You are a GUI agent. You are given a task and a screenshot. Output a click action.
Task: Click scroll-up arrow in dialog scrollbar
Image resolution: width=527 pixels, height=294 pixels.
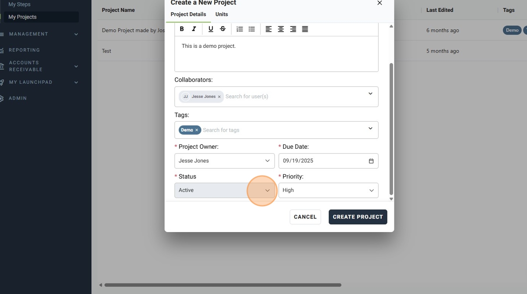click(391, 26)
